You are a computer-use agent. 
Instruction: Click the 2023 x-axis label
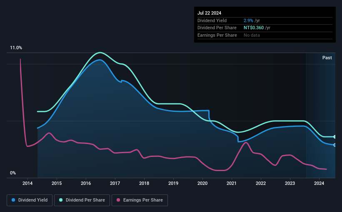point(290,183)
